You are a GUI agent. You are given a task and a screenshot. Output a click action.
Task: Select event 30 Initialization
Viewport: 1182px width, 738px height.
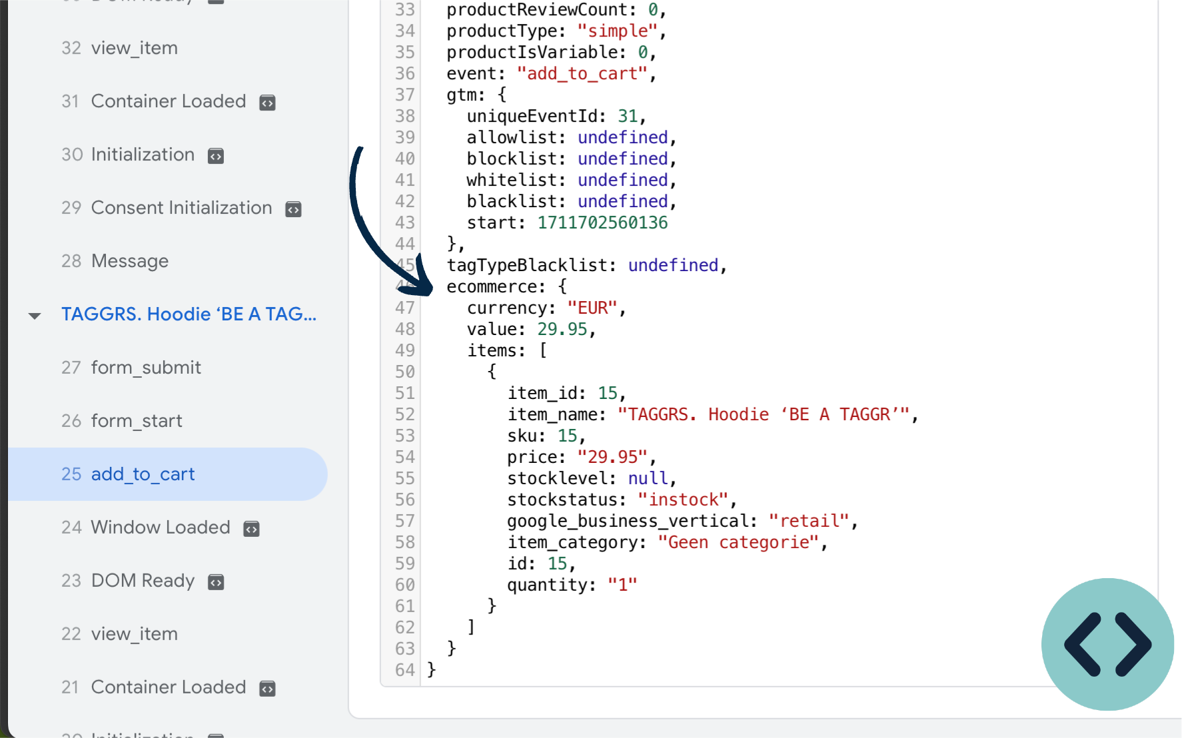click(128, 155)
